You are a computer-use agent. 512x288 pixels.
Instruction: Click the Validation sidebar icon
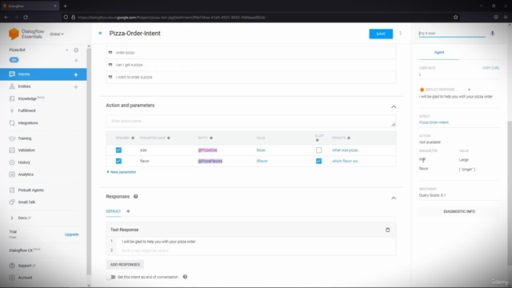tap(12, 150)
